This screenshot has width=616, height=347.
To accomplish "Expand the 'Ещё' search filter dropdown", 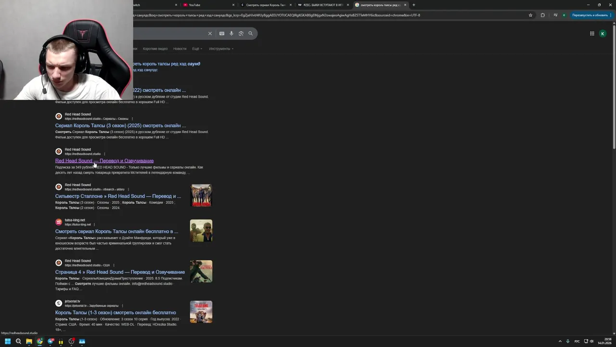I will 197,49.
